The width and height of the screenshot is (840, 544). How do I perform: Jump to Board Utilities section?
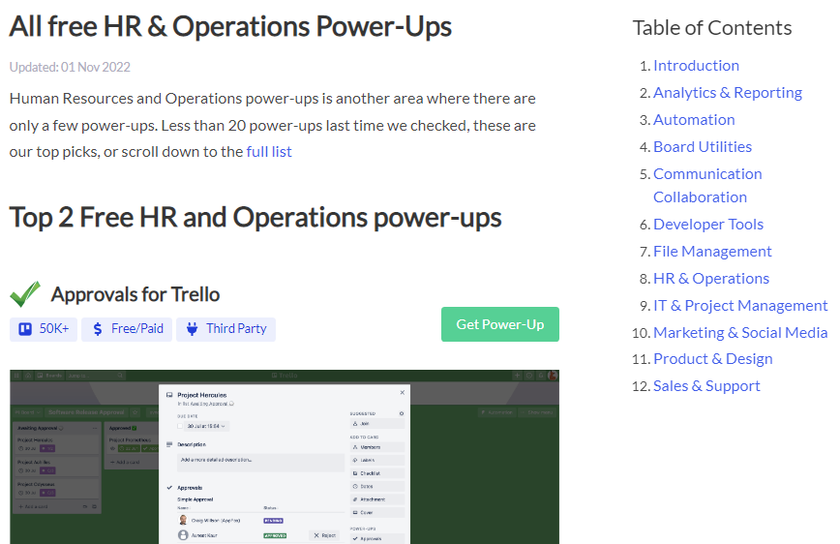pyautogui.click(x=703, y=147)
